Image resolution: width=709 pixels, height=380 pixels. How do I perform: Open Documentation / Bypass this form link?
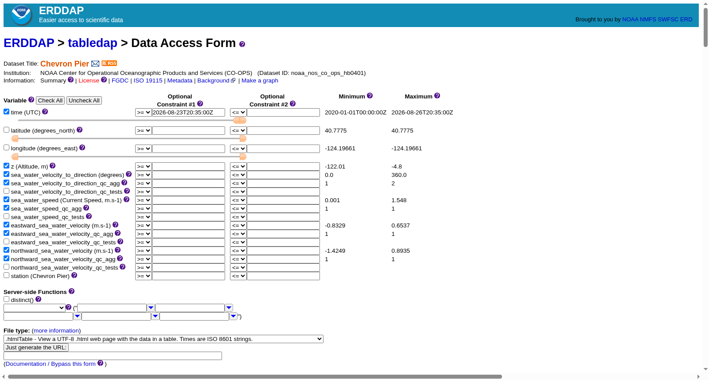(x=51, y=364)
